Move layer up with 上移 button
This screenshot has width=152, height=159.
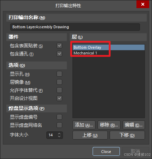[90, 135]
